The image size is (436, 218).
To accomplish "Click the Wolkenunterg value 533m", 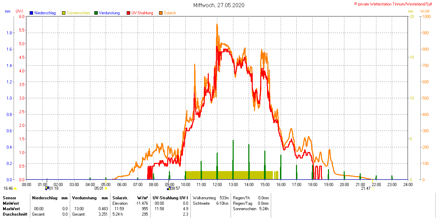I will coord(224,198).
